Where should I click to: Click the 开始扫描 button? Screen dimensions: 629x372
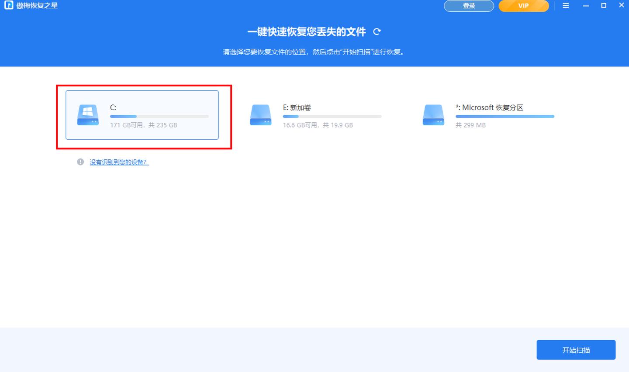(576, 349)
